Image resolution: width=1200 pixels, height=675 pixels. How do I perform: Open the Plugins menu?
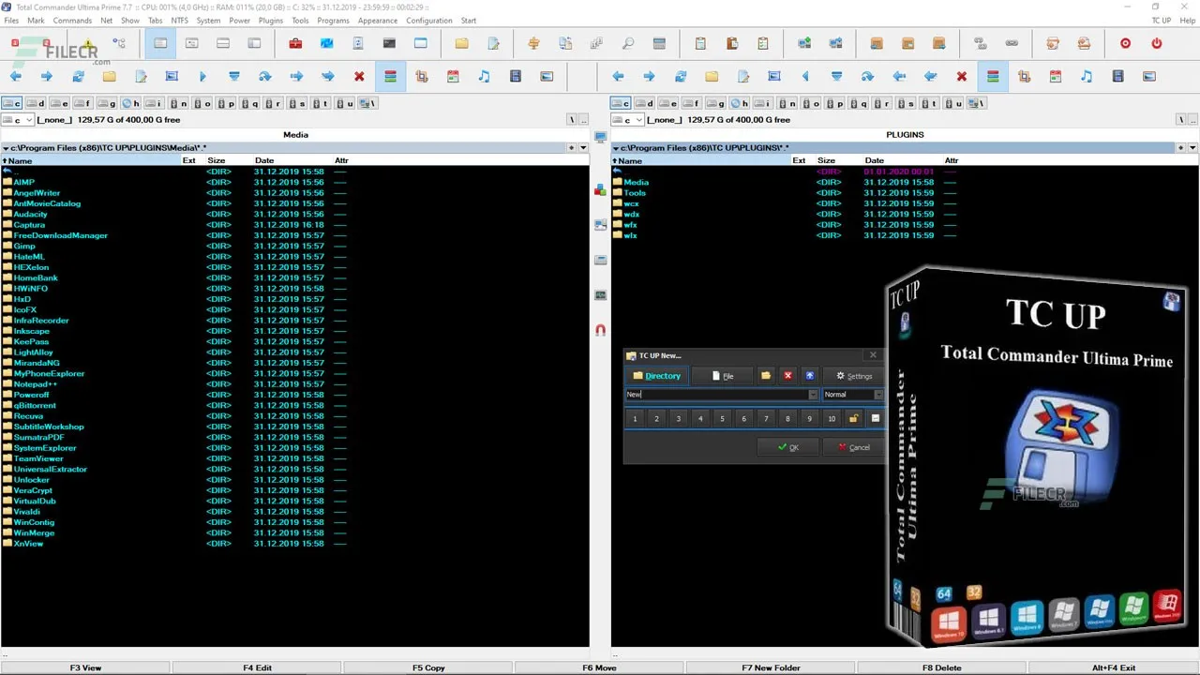coord(270,21)
